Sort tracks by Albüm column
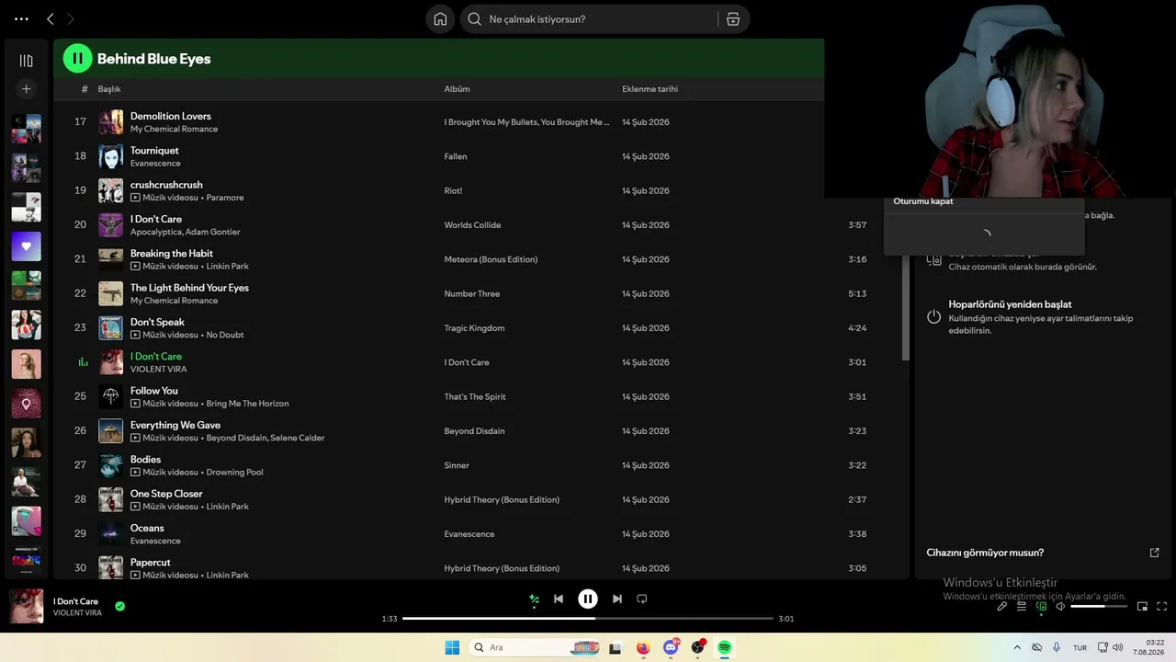 [x=457, y=89]
